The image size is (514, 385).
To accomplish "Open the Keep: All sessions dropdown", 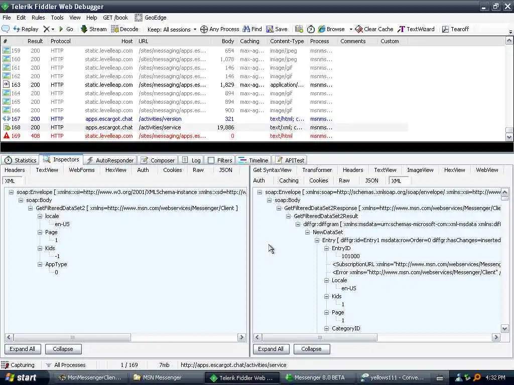I will click(172, 30).
